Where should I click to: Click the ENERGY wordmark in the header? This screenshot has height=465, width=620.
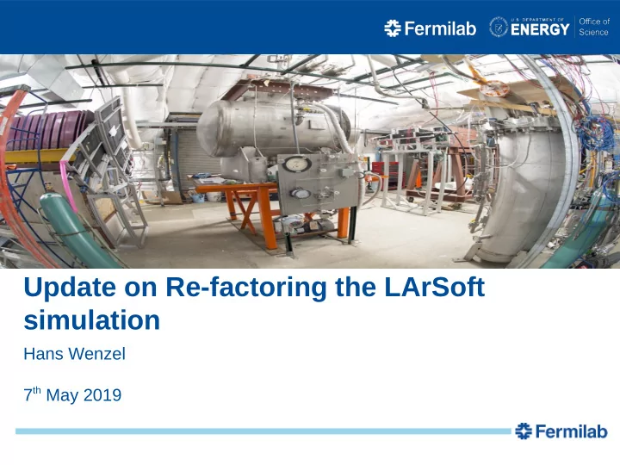tap(540, 29)
